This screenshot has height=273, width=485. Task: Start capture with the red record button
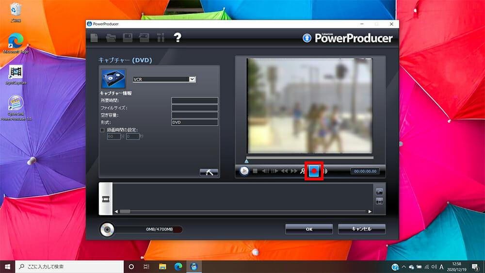[314, 171]
